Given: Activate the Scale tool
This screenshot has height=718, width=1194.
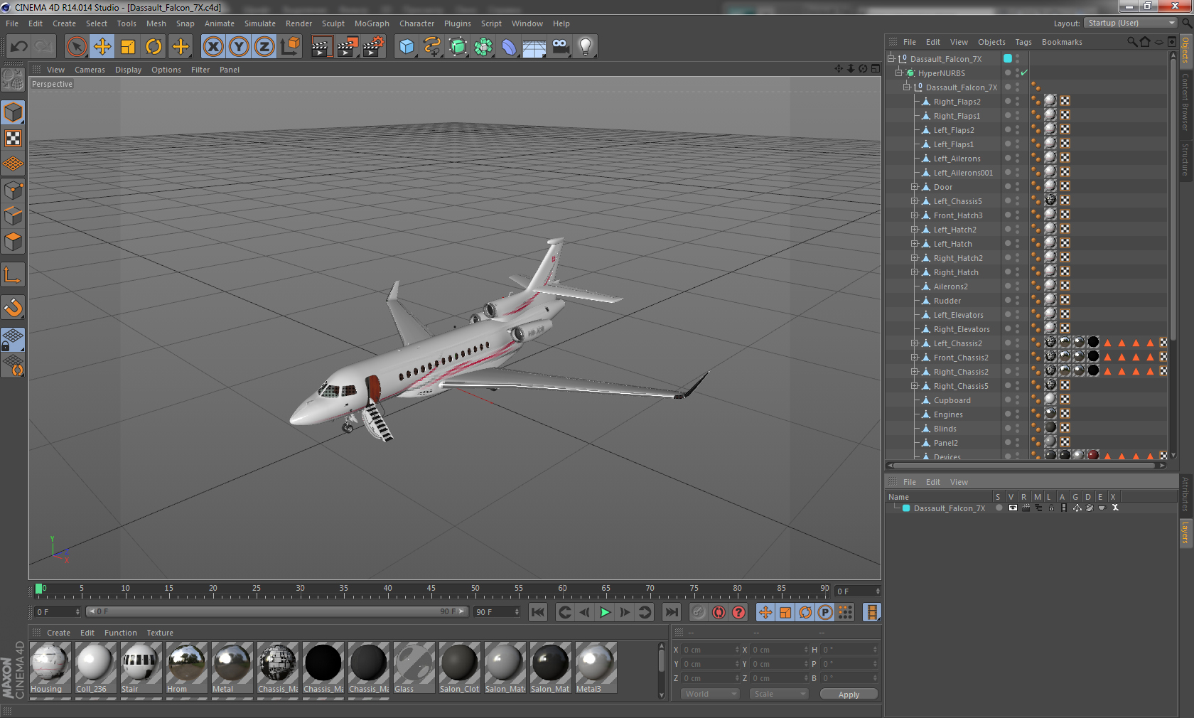Looking at the screenshot, I should pos(128,47).
